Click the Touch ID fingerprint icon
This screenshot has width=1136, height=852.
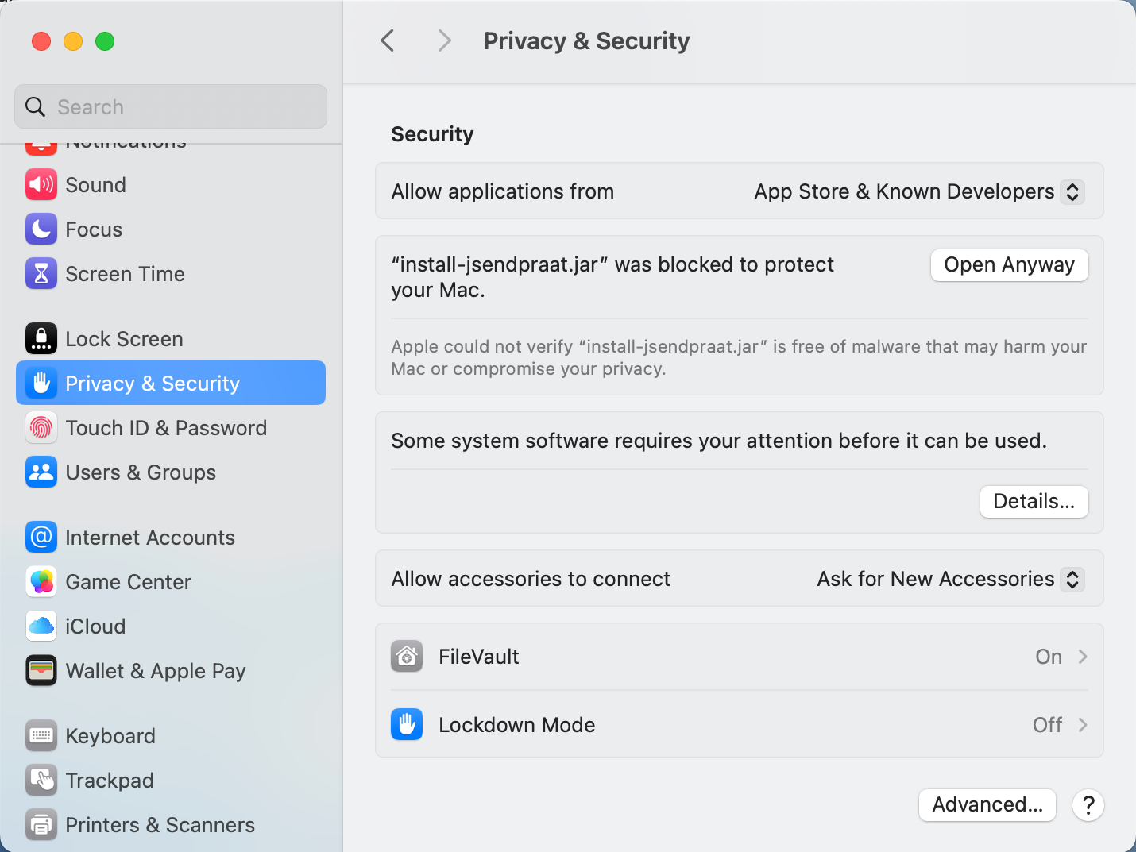coord(41,428)
